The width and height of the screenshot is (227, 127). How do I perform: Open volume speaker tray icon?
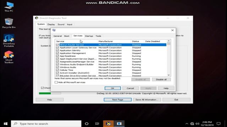[x=197, y=124]
